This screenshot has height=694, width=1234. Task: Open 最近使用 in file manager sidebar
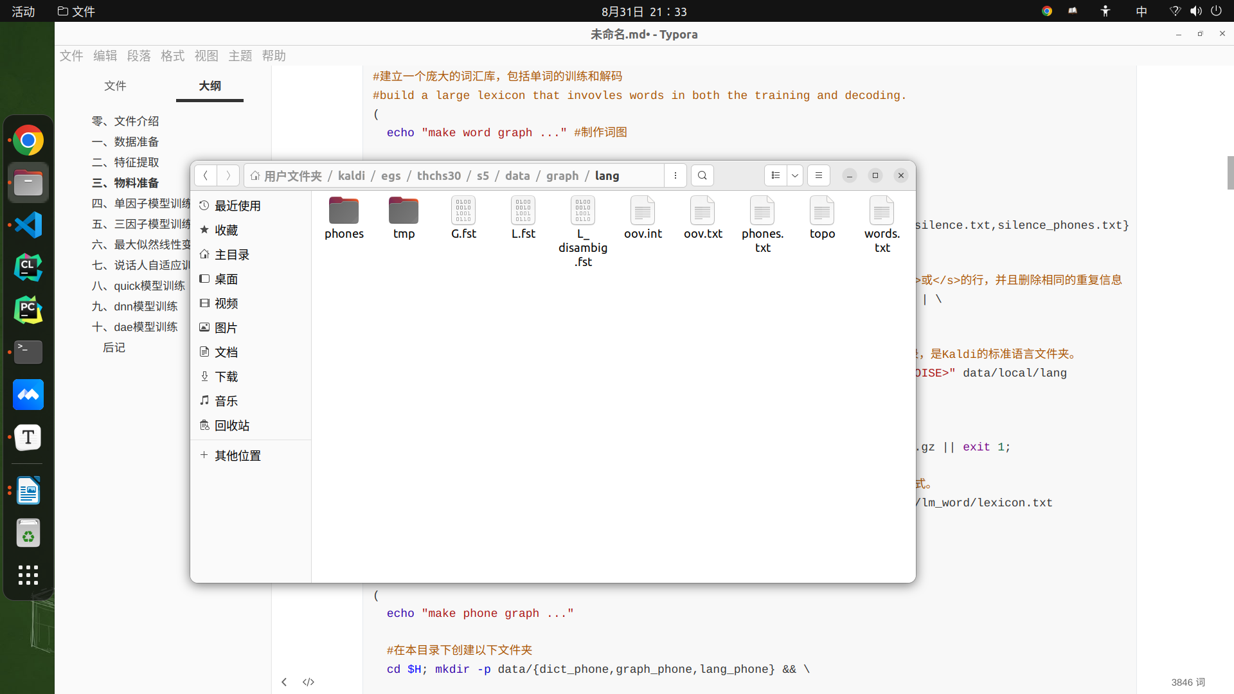251,206
